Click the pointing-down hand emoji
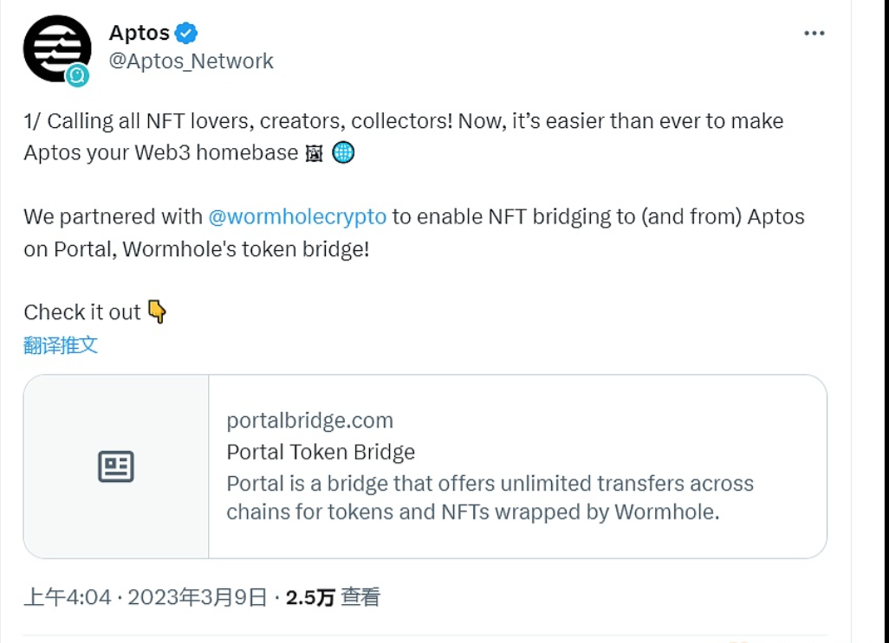 (x=157, y=312)
